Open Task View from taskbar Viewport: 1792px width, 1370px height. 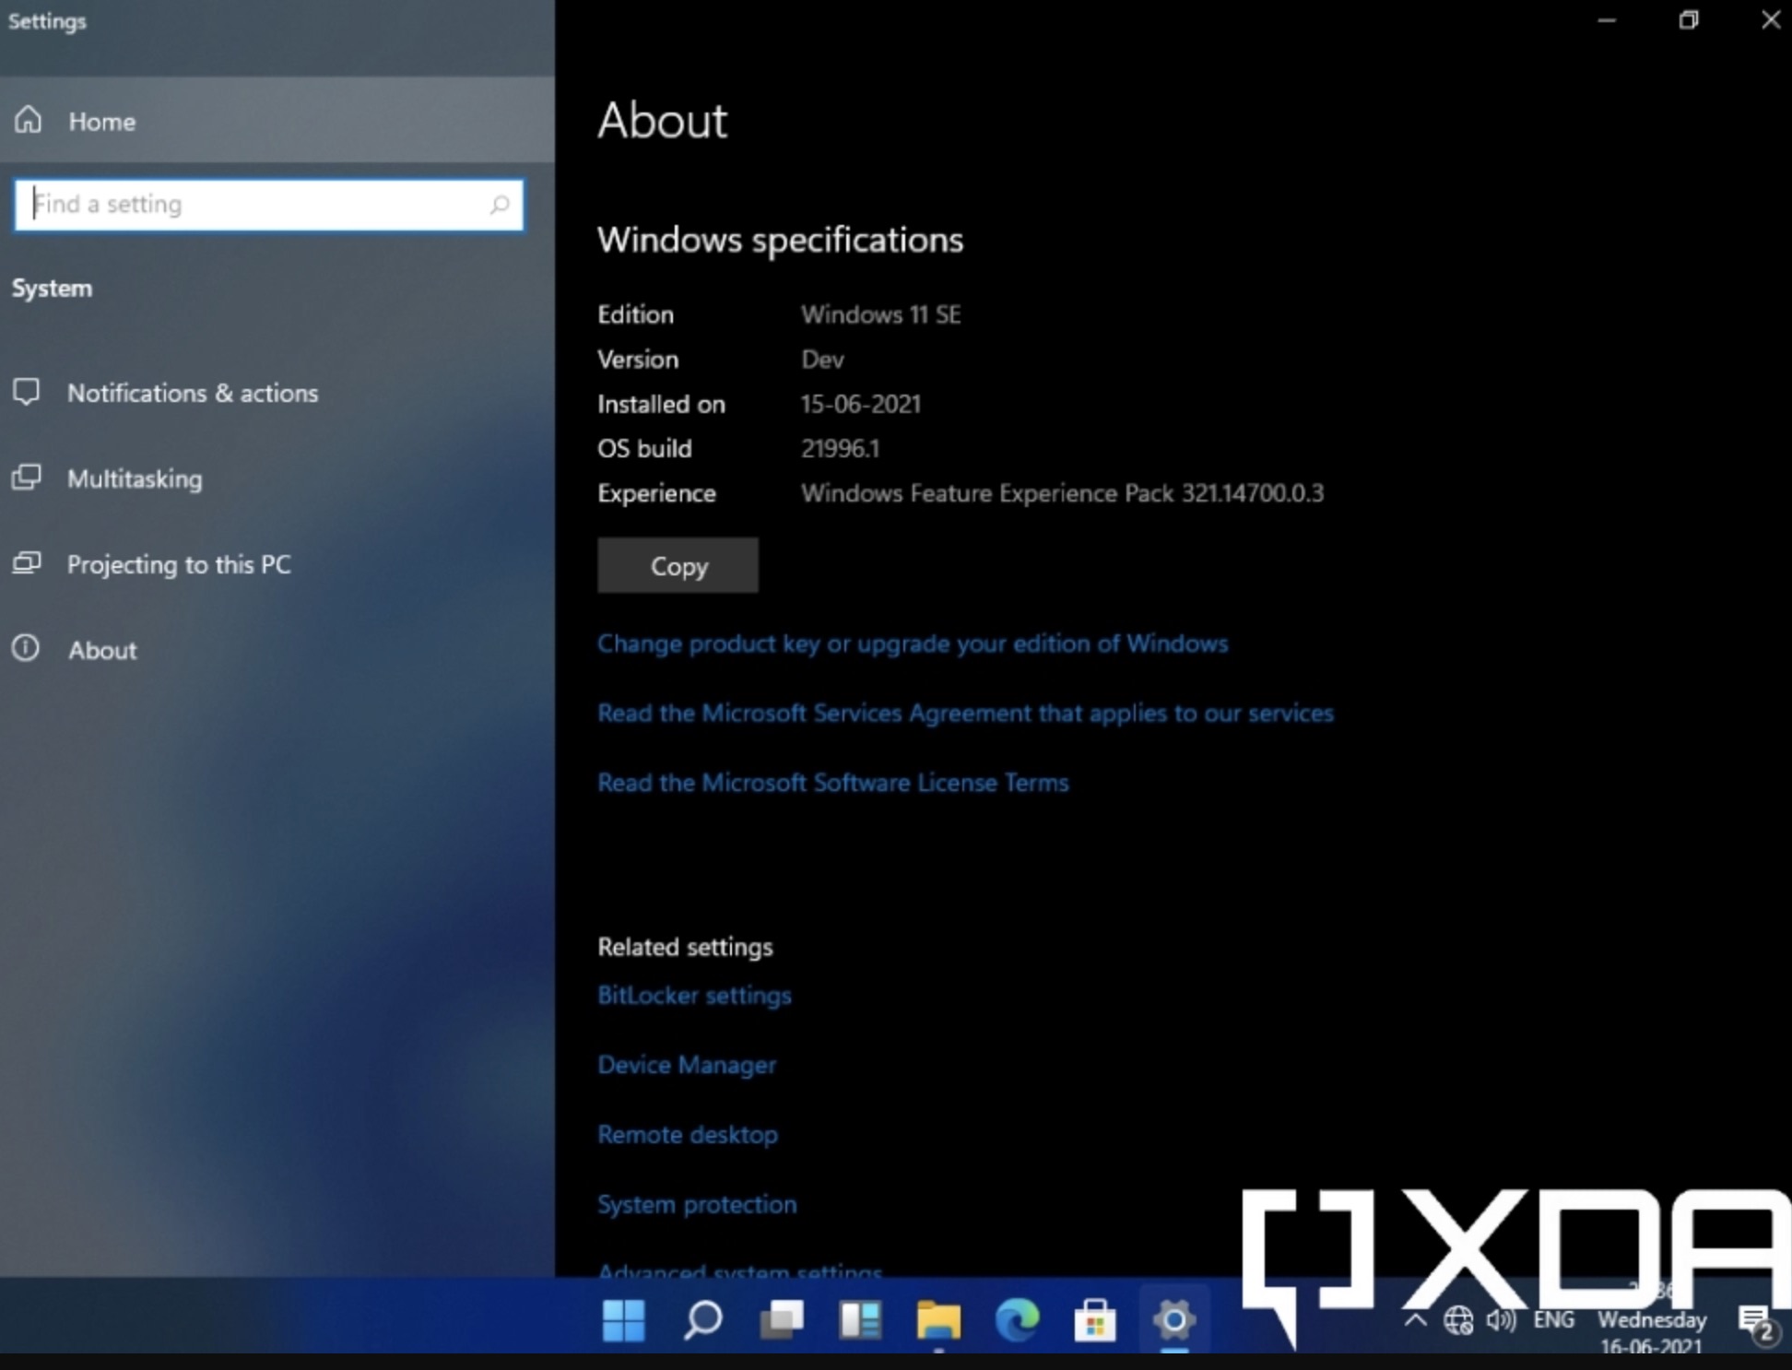click(781, 1320)
